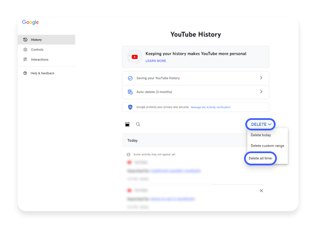
Task: Expand Auto-delete (3 months) chevron
Action: 261,92
